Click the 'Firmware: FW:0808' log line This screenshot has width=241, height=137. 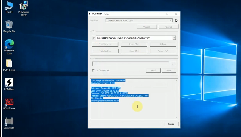tap(109, 93)
